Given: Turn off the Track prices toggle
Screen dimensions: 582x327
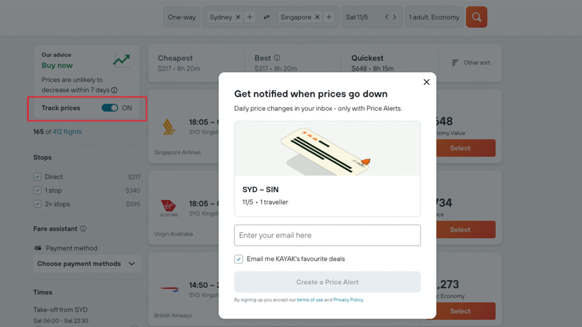Looking at the screenshot, I should coord(110,108).
